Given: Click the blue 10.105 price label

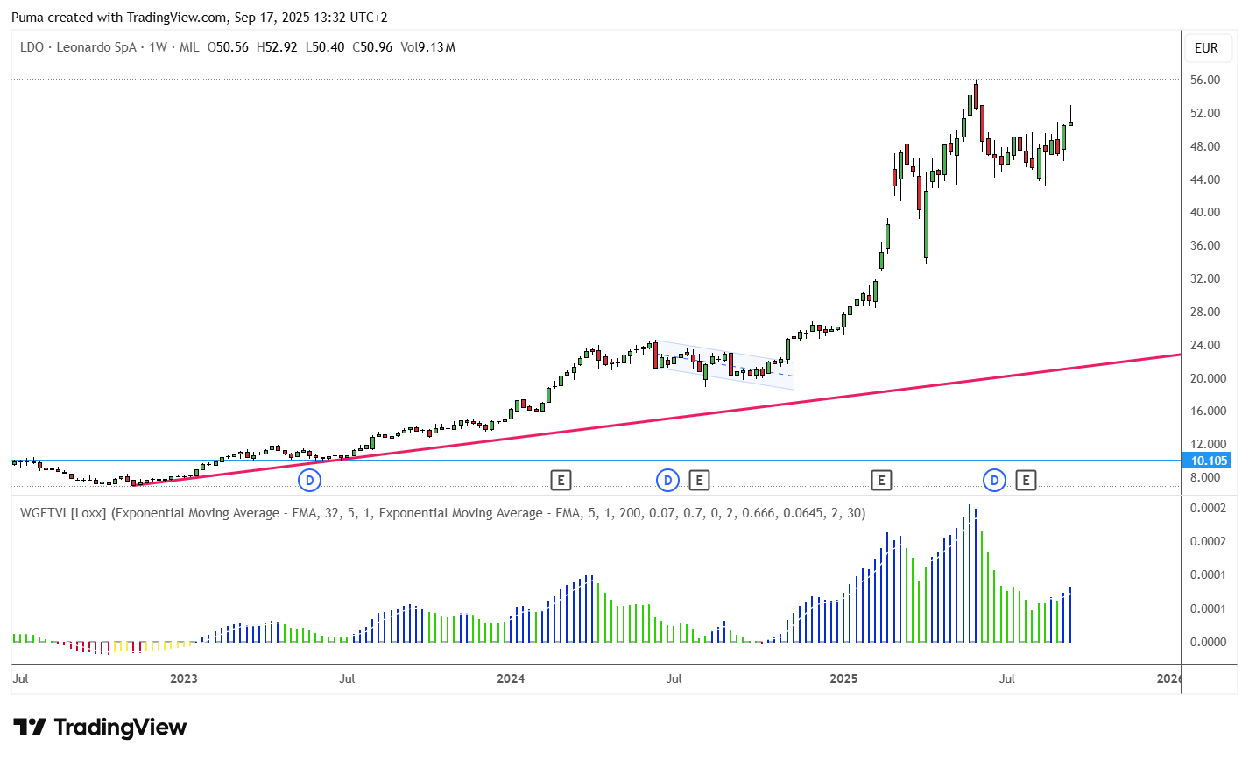Looking at the screenshot, I should (1209, 461).
